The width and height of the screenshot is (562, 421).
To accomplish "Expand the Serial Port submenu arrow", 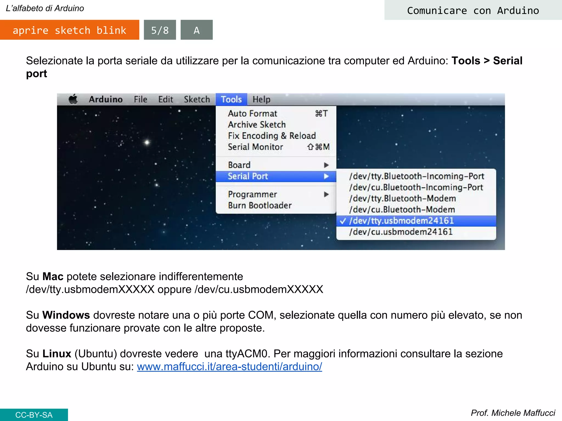I will pos(326,176).
